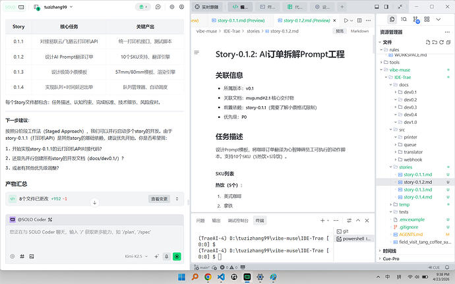Viewport: 455px width, 284px height.
Task: Open the document outline icon beside the heading
Action: (197, 53)
